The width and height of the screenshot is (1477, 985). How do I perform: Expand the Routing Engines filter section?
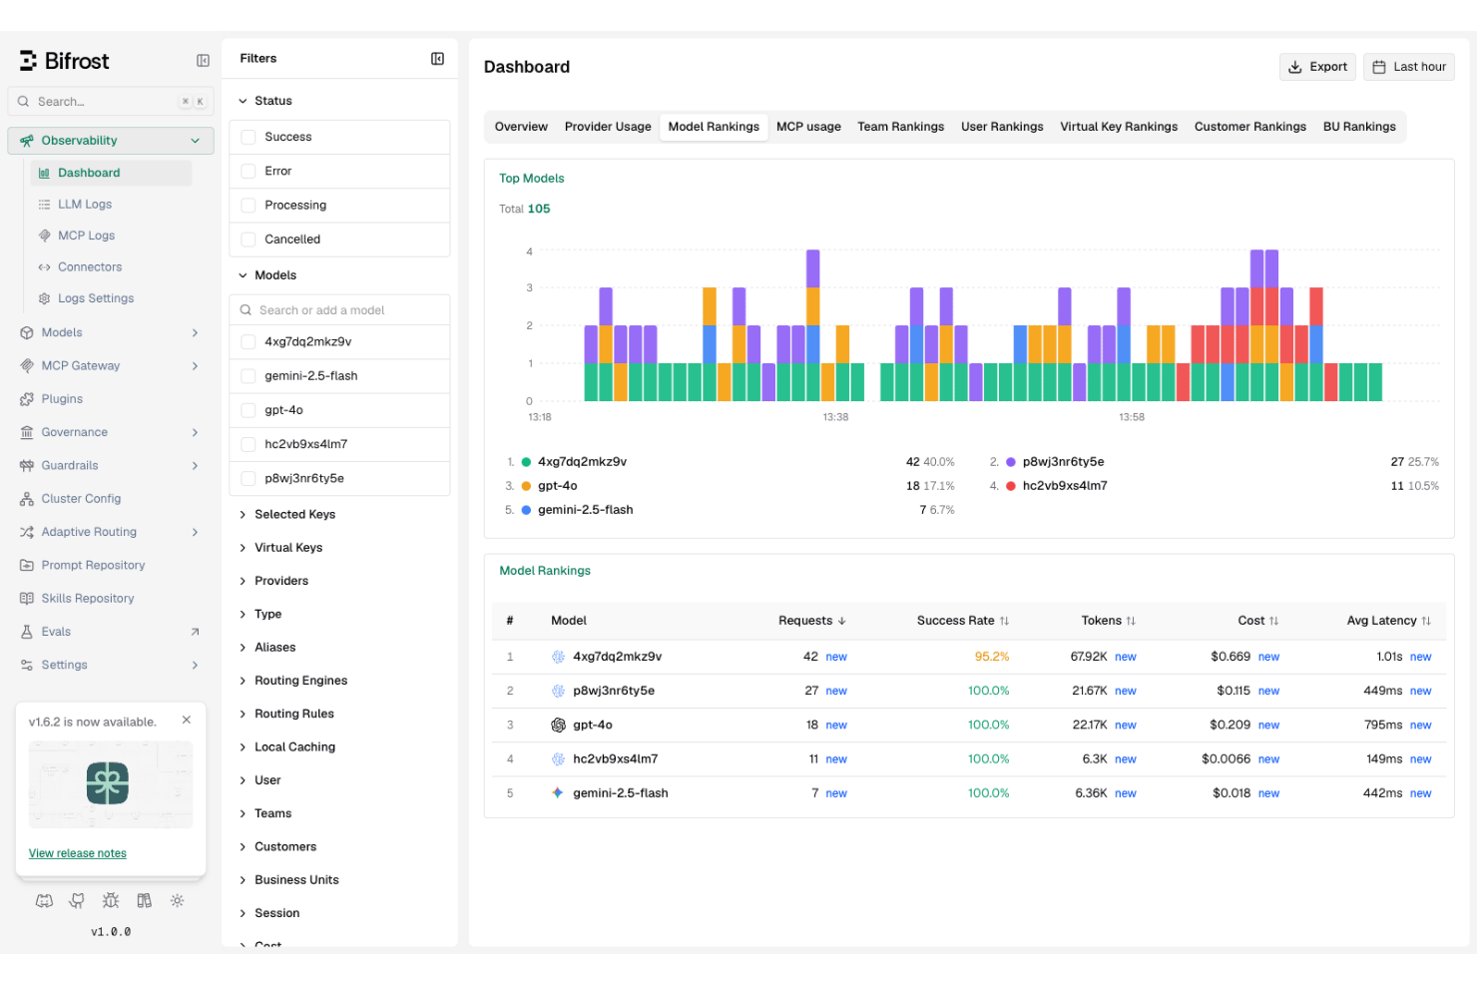pos(293,681)
